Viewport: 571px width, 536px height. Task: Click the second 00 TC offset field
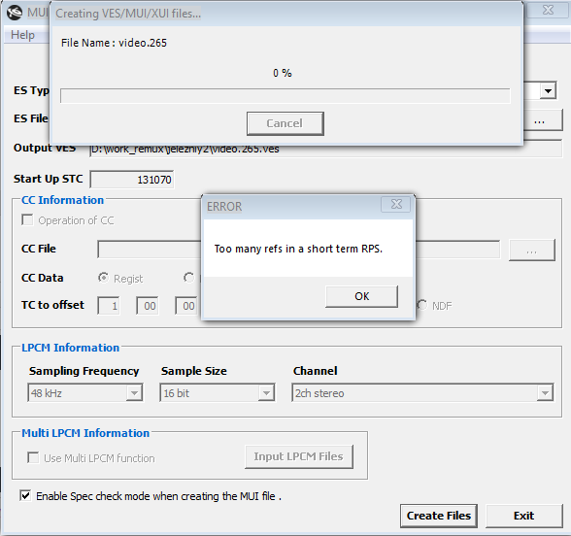[x=186, y=306]
